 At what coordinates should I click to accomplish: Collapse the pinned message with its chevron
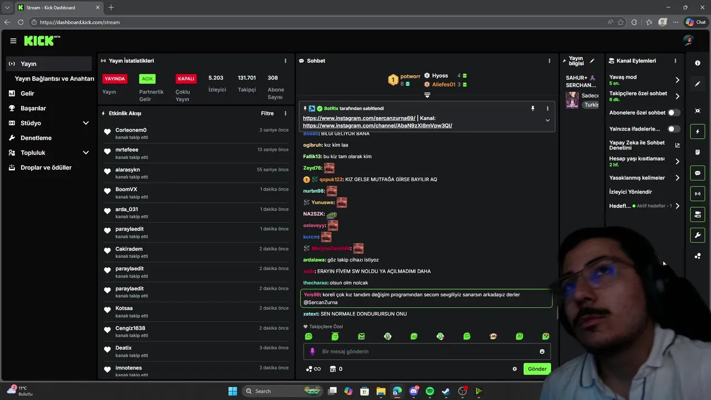547,120
